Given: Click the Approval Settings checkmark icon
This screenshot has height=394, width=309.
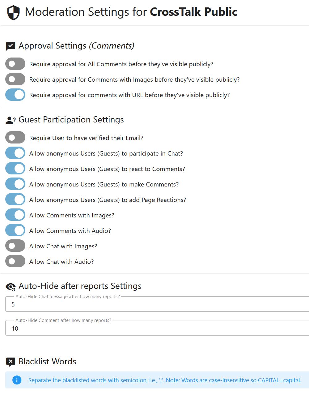Looking at the screenshot, I should [x=10, y=45].
